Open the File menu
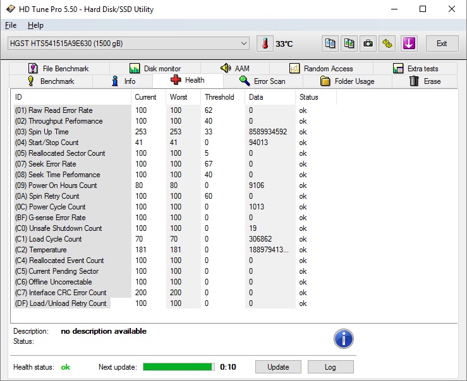The width and height of the screenshot is (467, 381). tap(11, 25)
